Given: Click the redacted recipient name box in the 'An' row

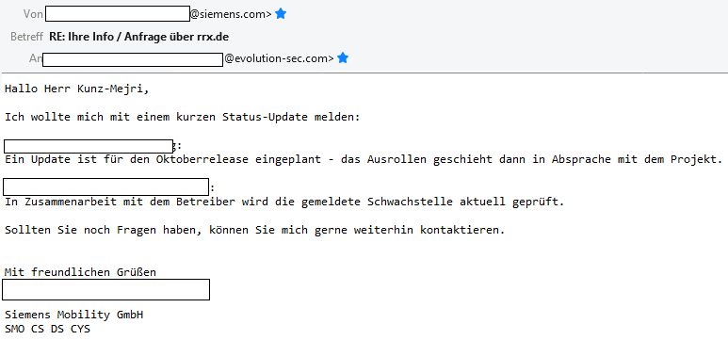Looking at the screenshot, I should 133,59.
